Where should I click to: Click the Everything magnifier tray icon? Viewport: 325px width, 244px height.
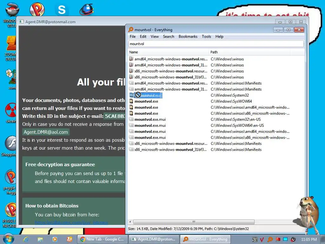coord(270,240)
